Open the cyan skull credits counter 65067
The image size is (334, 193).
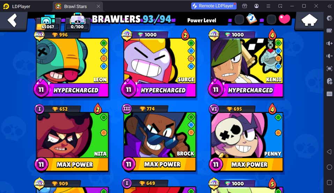tap(48, 22)
